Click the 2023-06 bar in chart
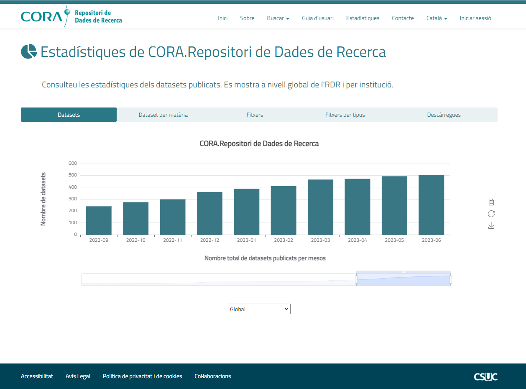Image resolution: width=526 pixels, height=389 pixels. (x=432, y=205)
